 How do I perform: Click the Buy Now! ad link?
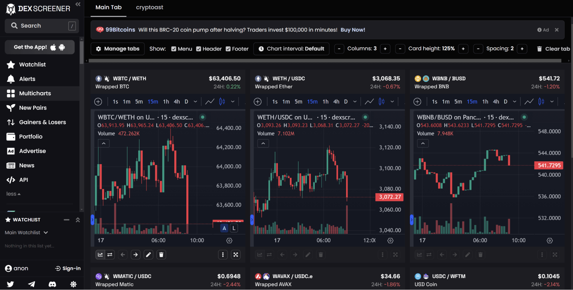click(353, 30)
